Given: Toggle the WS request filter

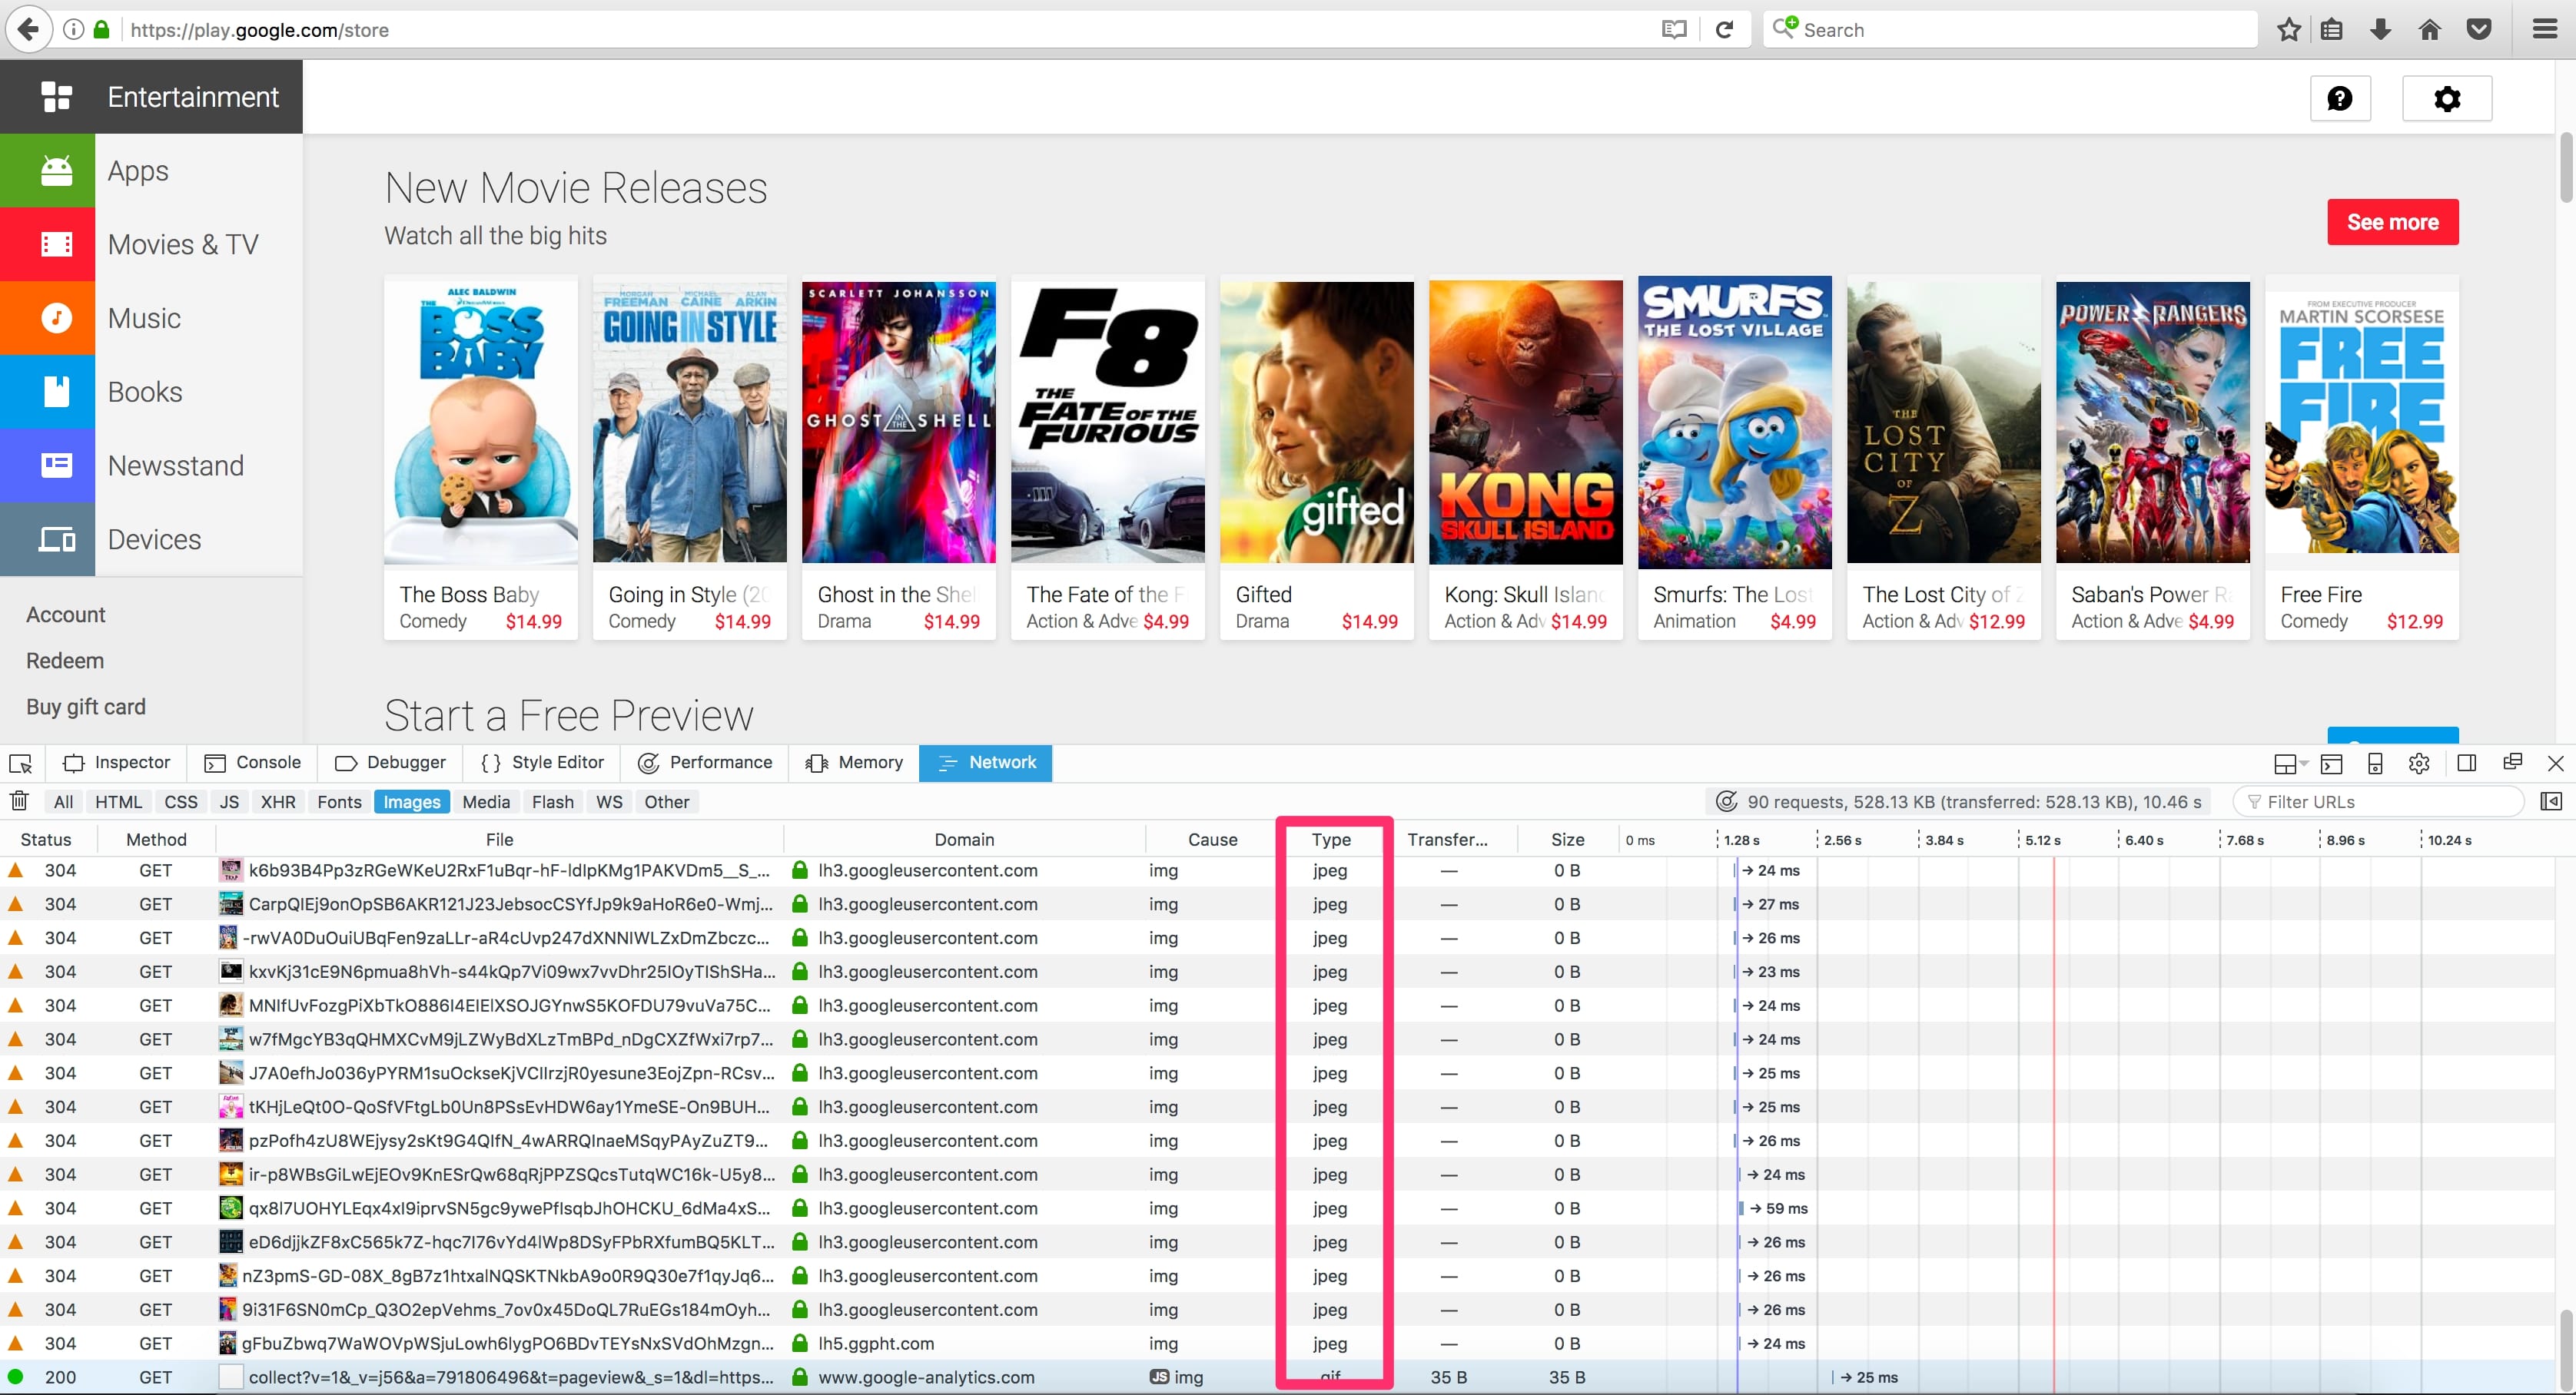Looking at the screenshot, I should click(x=609, y=801).
